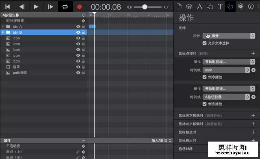
Task: Add keyframe for 原点（左）
Action: tap(83, 157)
